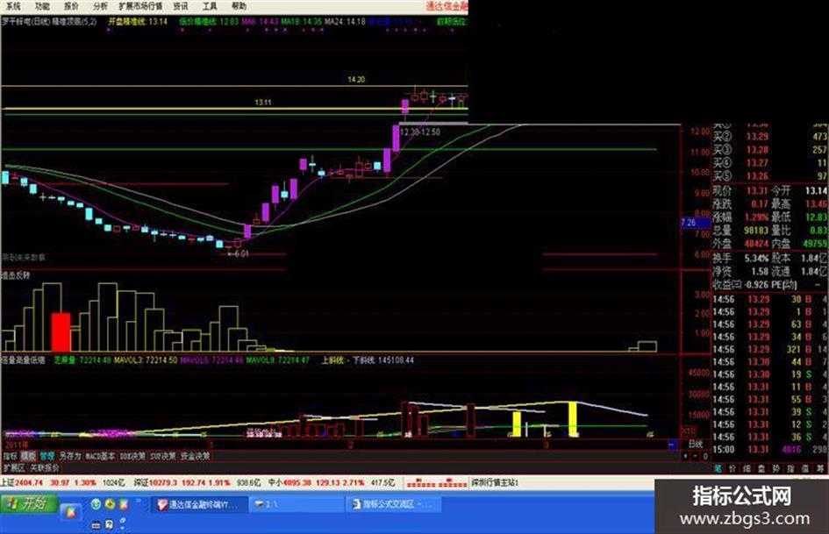Click the keyboard icon in language bar
The image size is (829, 534).
[96, 525]
